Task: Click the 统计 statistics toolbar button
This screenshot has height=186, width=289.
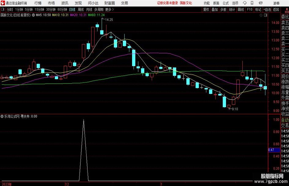Action: pyautogui.click(x=232, y=9)
